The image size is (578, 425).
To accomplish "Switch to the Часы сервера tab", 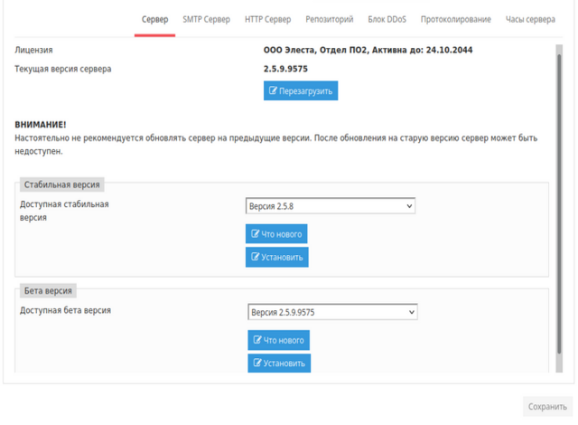I will tap(530, 19).
